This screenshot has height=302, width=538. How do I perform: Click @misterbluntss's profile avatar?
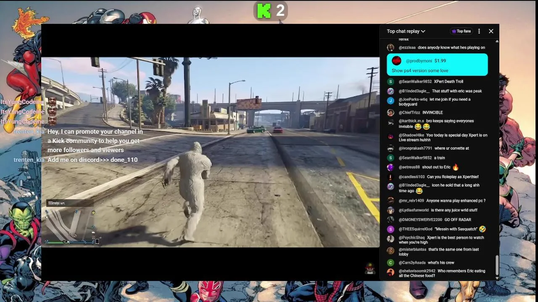coord(390,250)
